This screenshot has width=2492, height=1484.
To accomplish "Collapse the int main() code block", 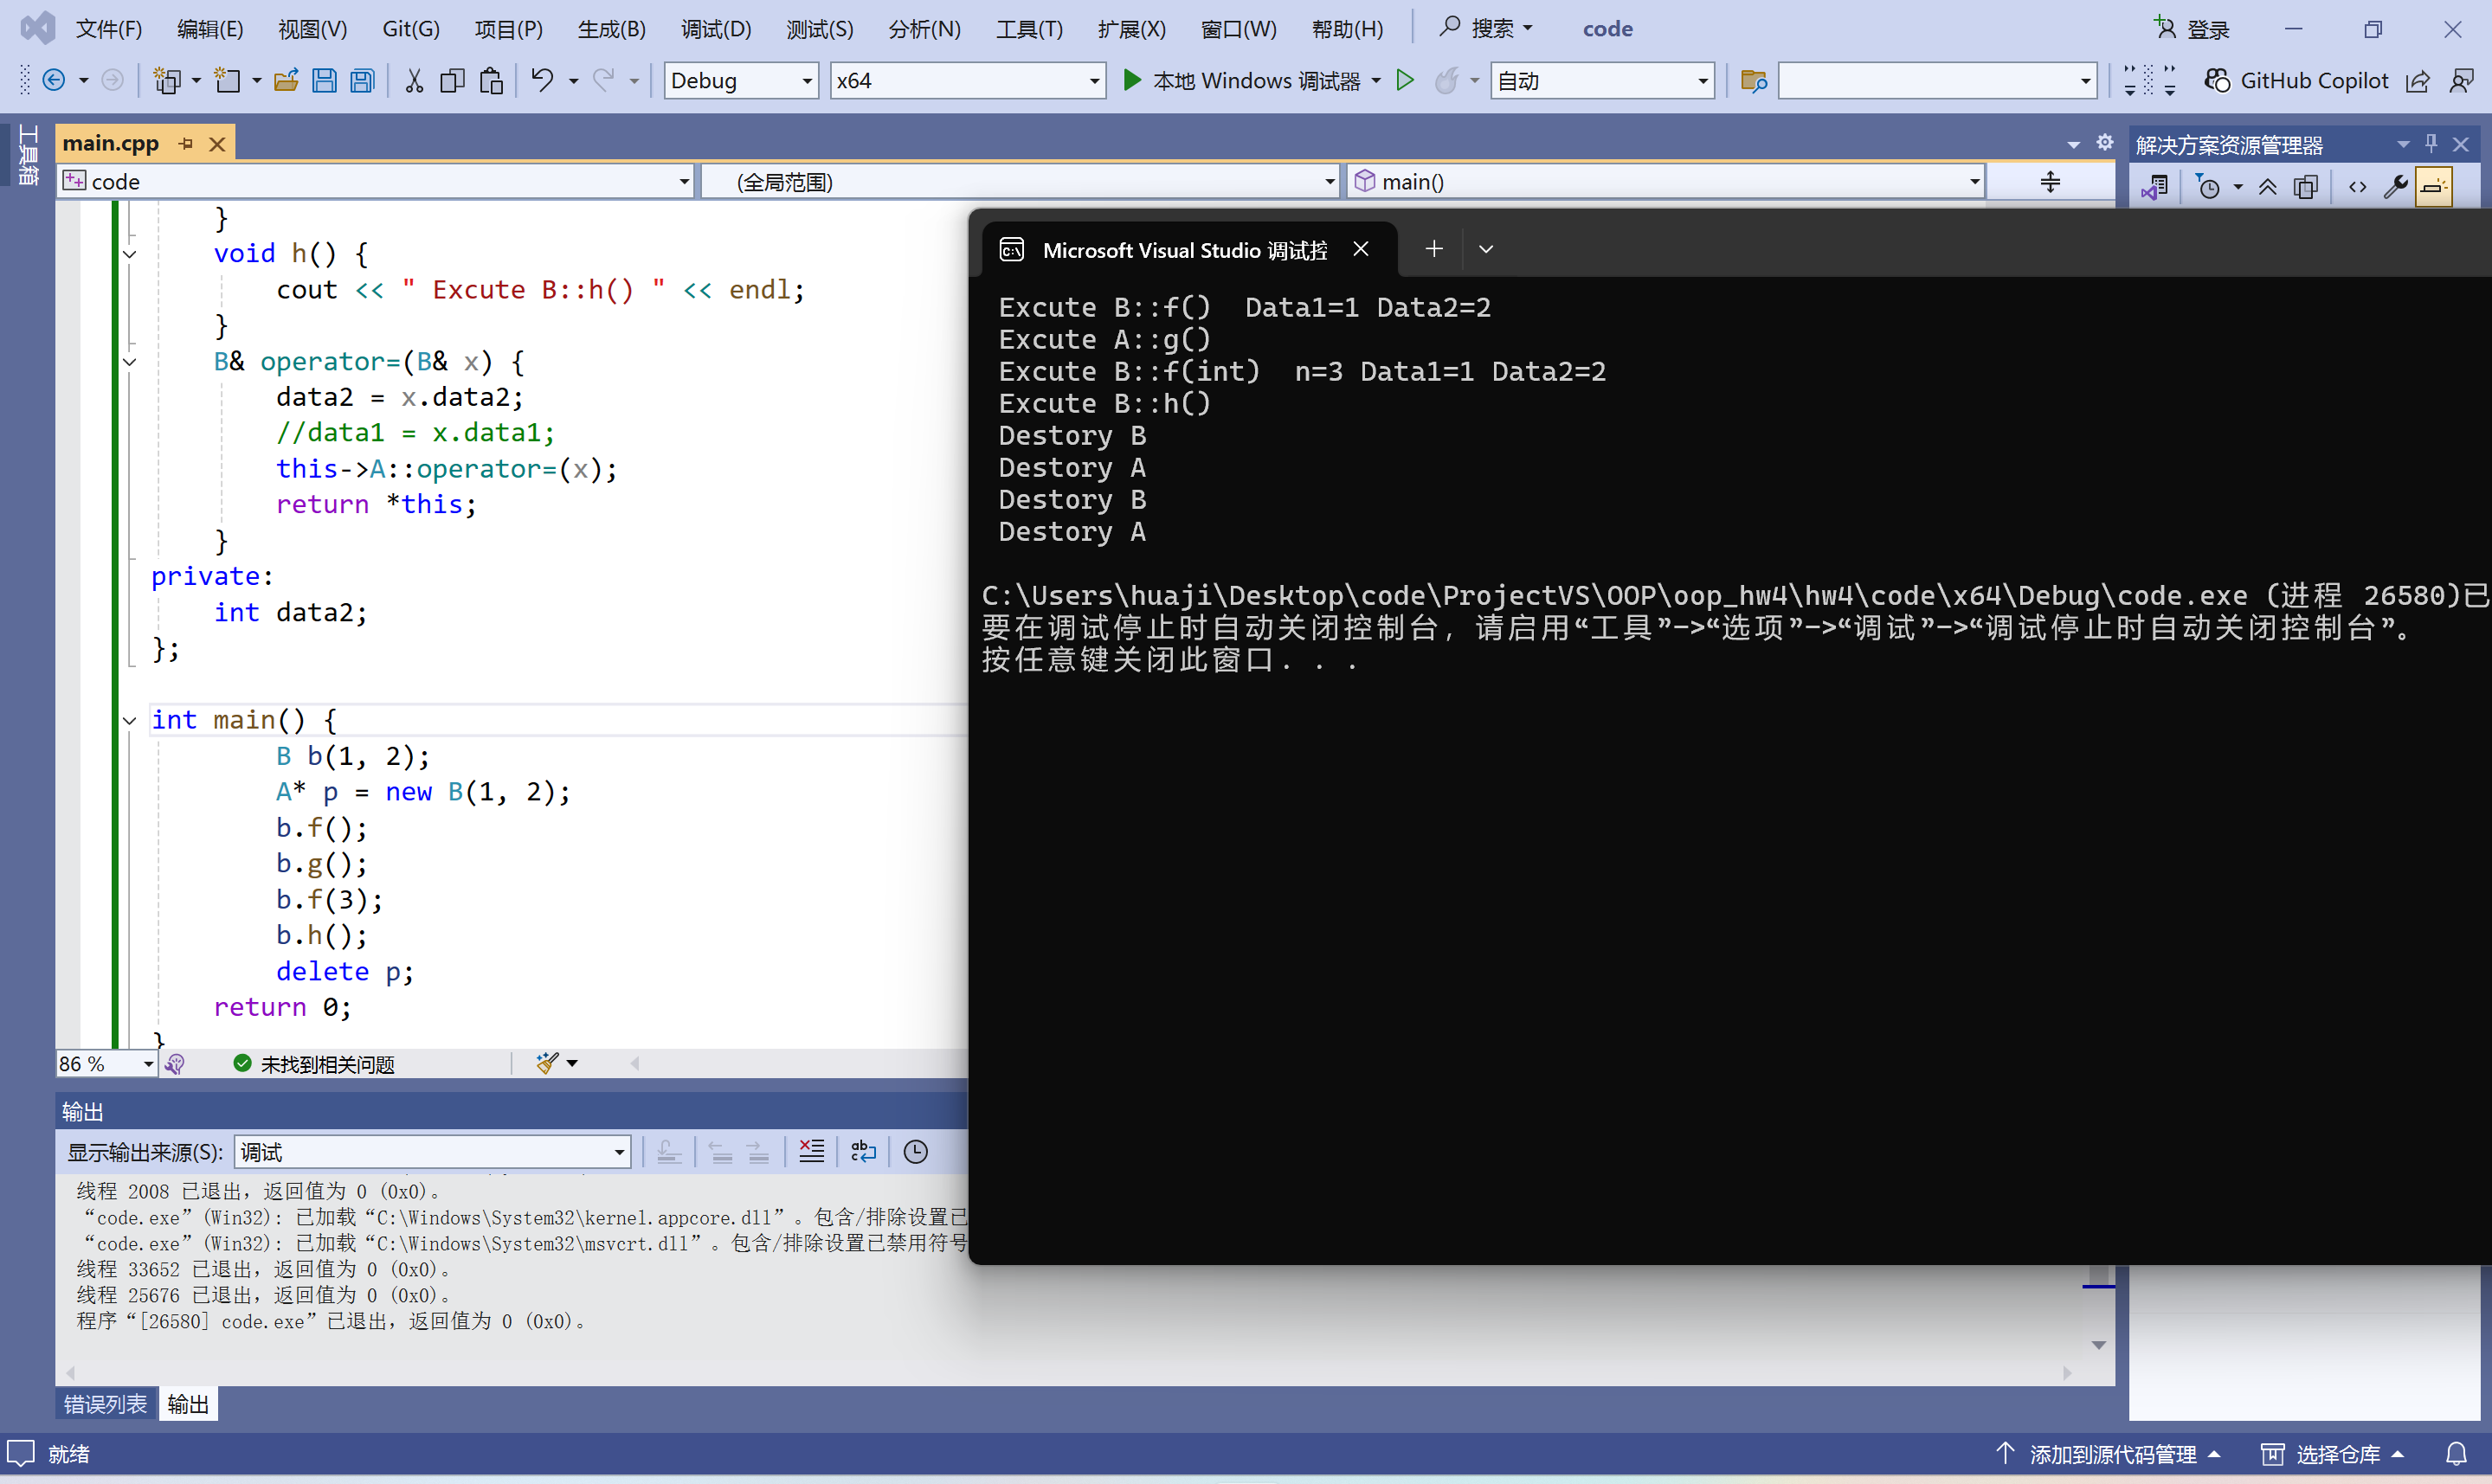I will [x=130, y=720].
